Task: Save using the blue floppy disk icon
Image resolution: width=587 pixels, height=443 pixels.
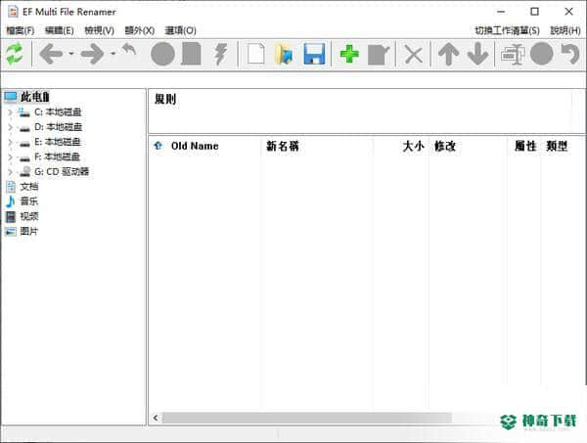Action: click(314, 54)
